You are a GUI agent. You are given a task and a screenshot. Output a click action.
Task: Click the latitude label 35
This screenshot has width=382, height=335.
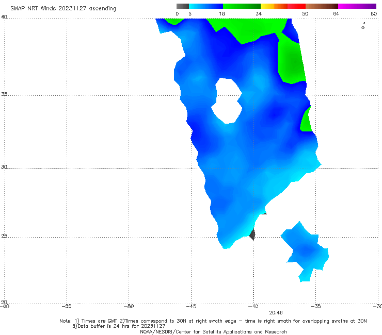4,94
